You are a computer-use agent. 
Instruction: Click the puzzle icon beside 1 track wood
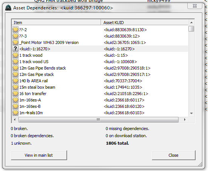[15, 55]
